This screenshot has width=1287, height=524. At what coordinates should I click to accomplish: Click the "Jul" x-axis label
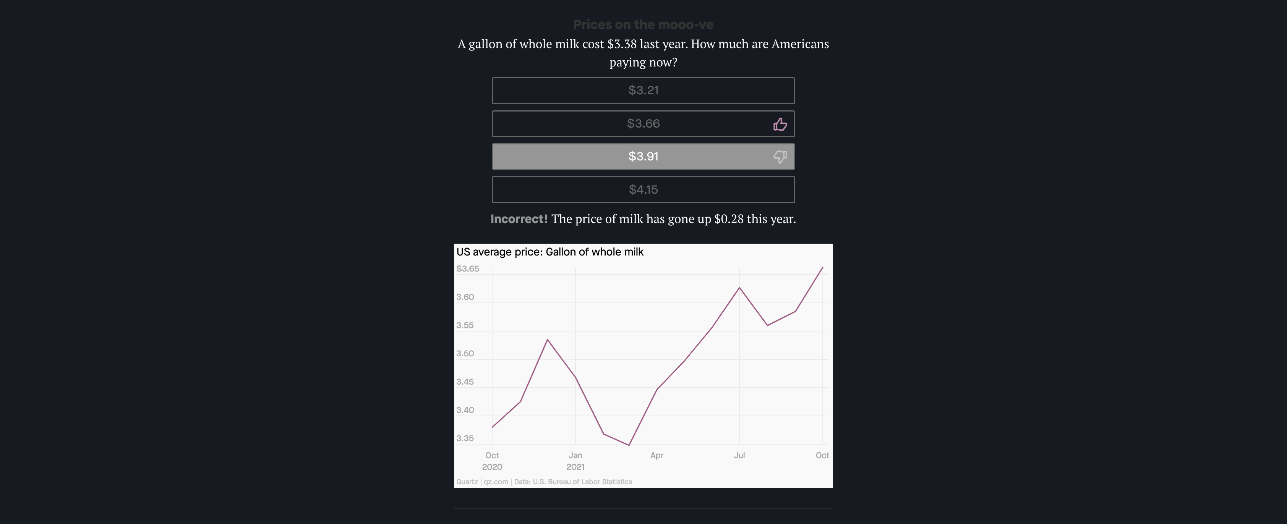tap(739, 455)
